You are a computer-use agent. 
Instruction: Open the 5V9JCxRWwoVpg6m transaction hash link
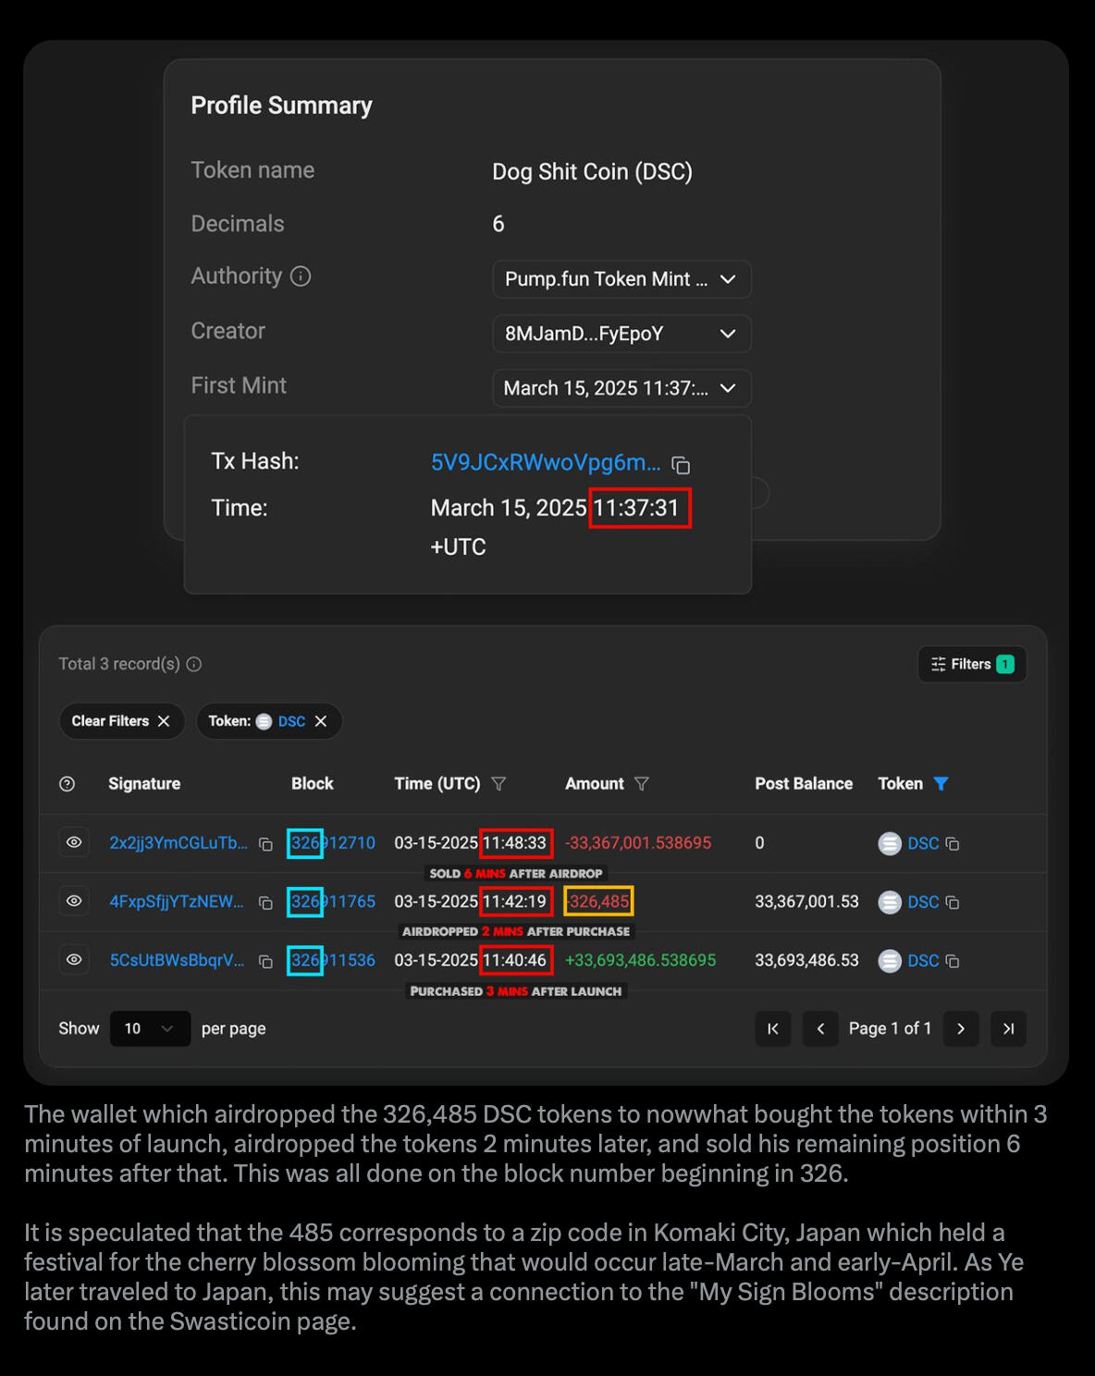(546, 462)
